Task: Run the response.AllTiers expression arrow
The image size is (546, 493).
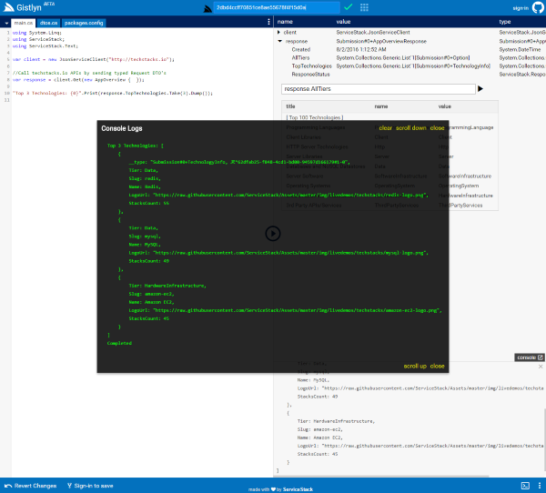Action: [x=480, y=89]
